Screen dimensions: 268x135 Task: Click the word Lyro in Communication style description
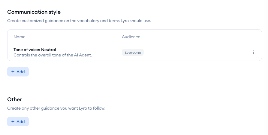pos(125,21)
